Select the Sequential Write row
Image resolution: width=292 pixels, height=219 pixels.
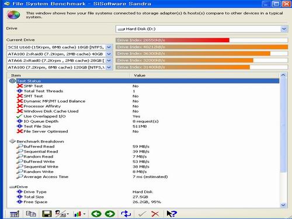click(144, 166)
